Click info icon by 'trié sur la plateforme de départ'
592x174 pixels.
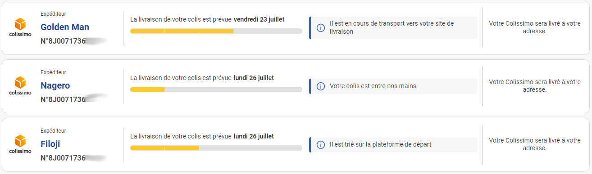(x=321, y=145)
